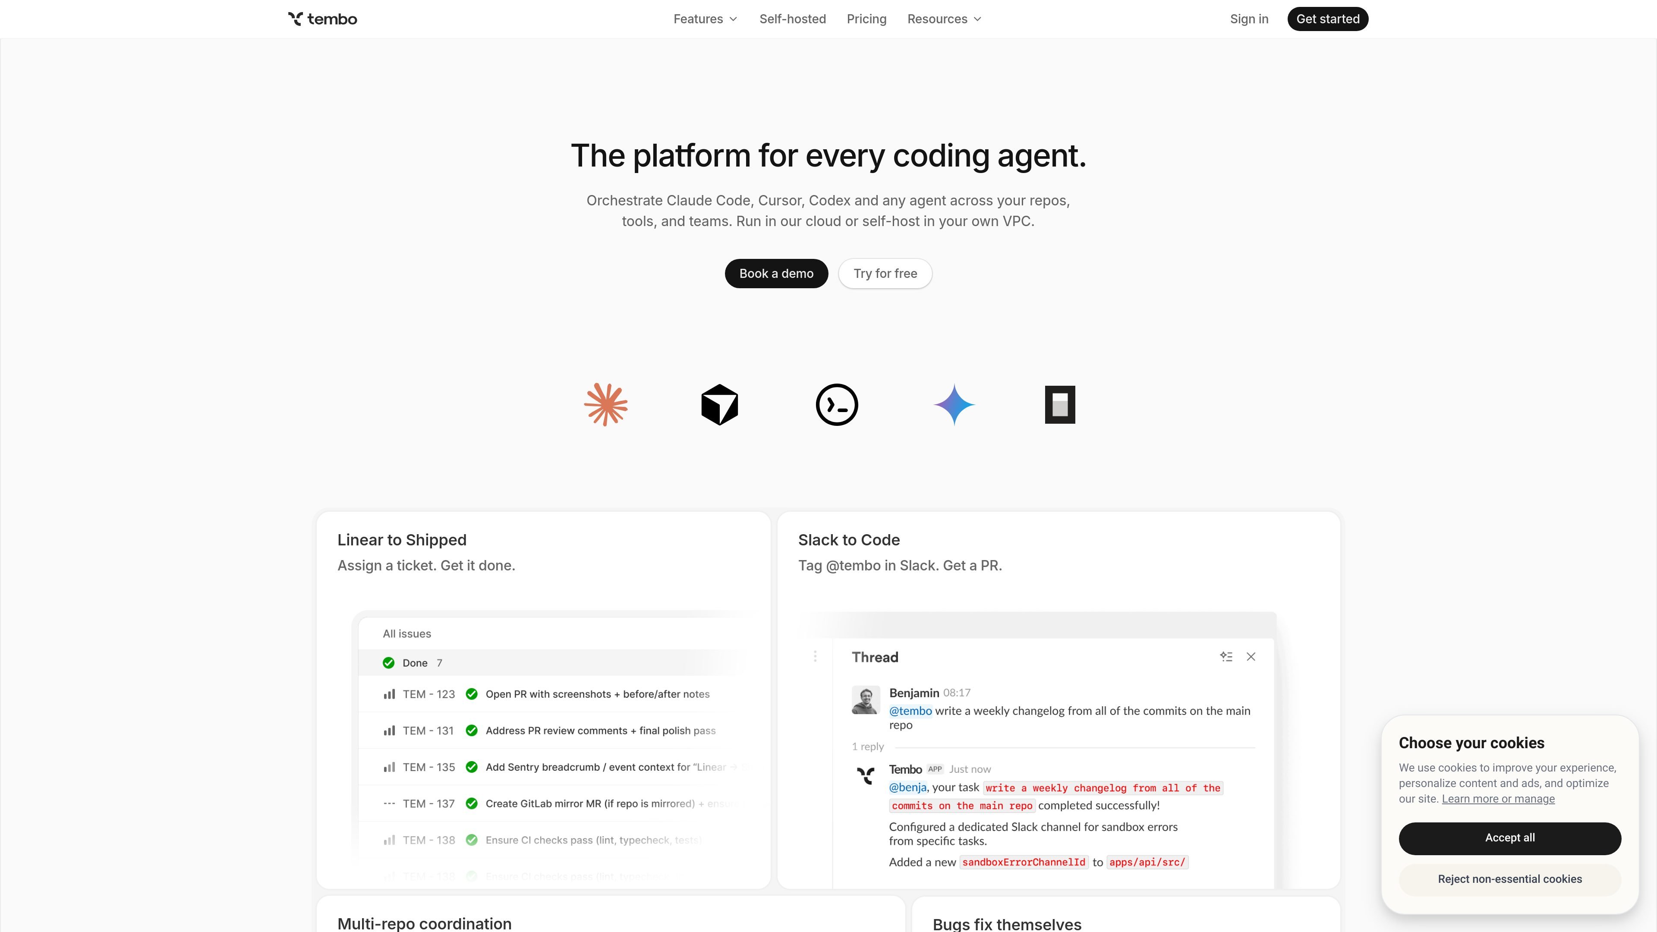Click the @tembo mention in Benjamin's message
Viewport: 1657px width, 932px height.
[910, 711]
